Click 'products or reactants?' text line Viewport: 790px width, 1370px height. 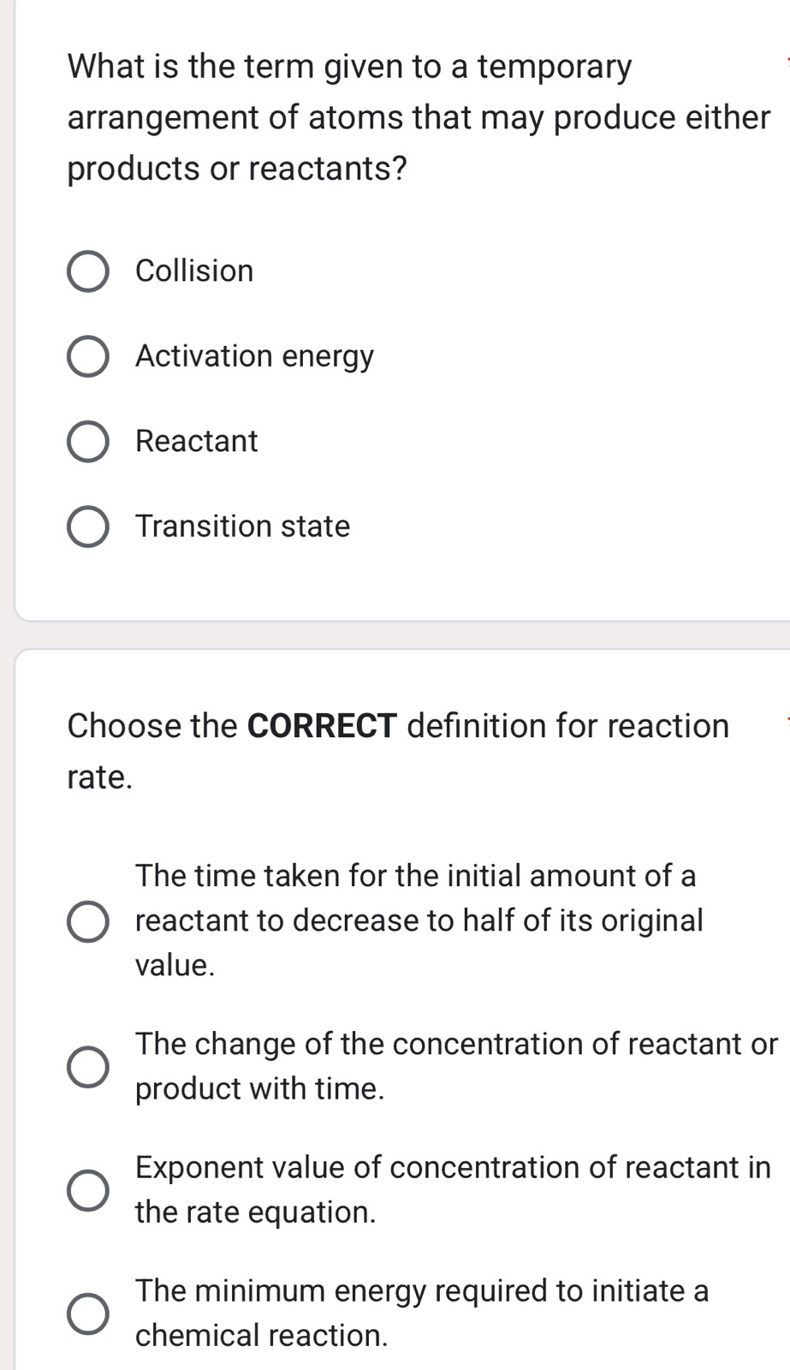pos(237,167)
